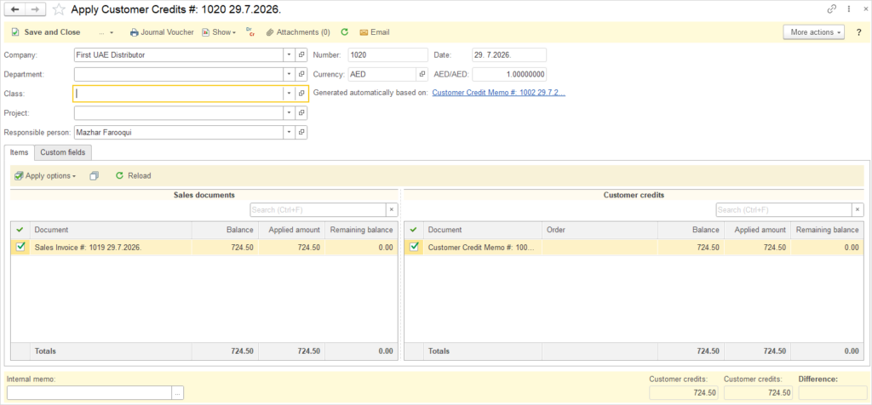Open the Responsible person record icon
This screenshot has height=405, width=872.
pyautogui.click(x=301, y=132)
